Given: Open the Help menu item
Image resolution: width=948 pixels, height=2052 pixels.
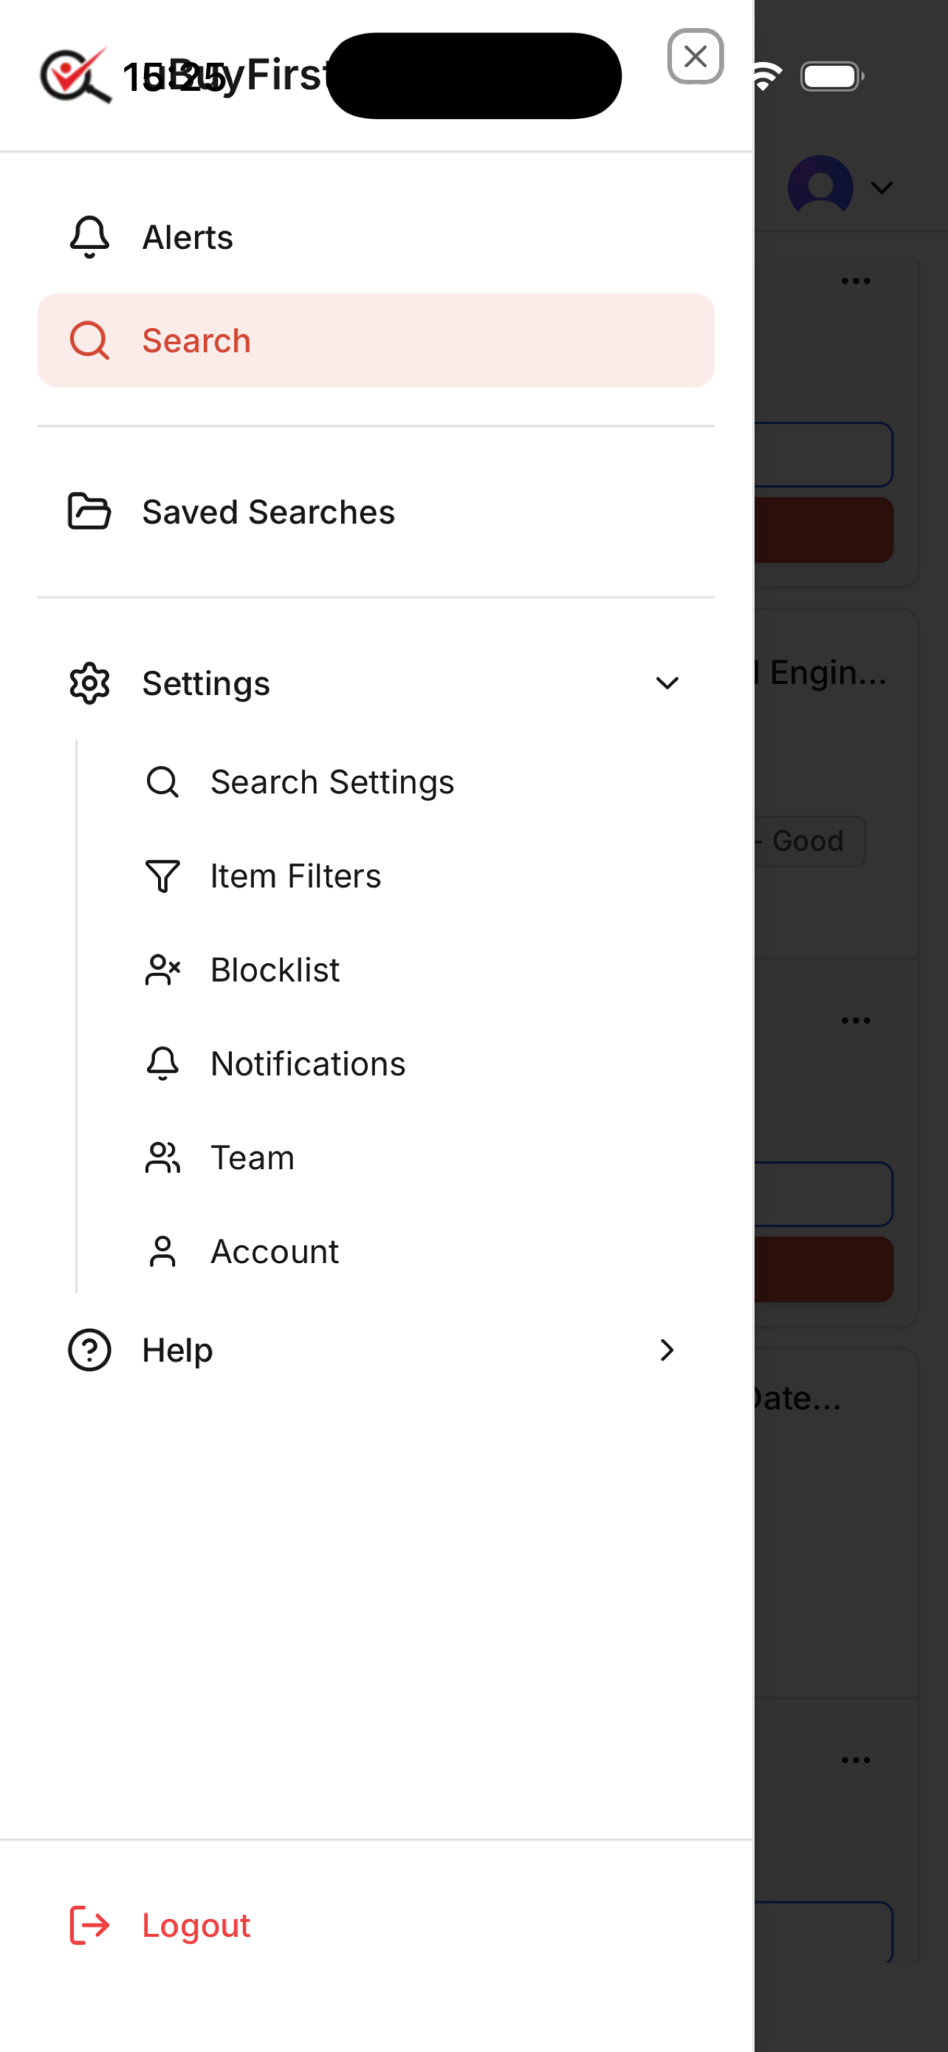Looking at the screenshot, I should tap(376, 1350).
